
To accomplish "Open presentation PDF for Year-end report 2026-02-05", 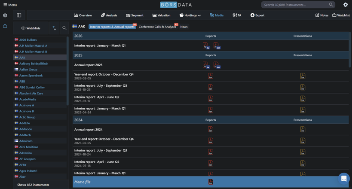I will point(303,76).
